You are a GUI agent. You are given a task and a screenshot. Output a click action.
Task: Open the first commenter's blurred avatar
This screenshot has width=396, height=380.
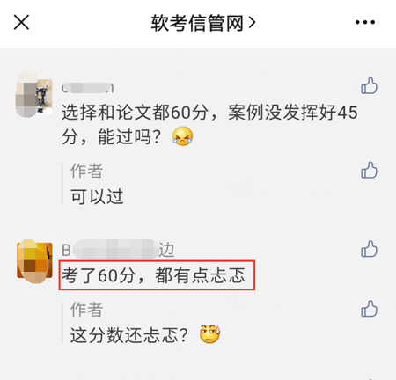34,94
